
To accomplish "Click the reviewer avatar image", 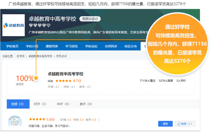I will (x=15, y=122).
